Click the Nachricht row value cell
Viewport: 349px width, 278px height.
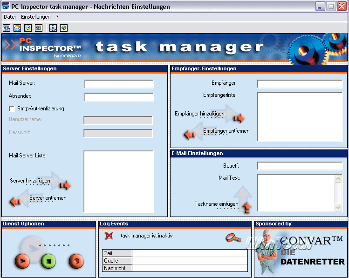tap(190, 268)
